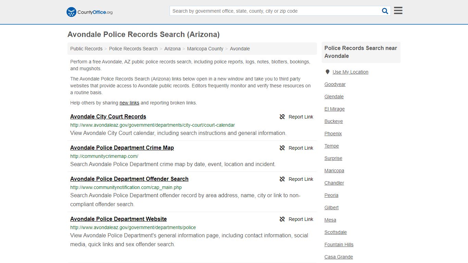The width and height of the screenshot is (468, 263).
Task: Report Link for Police Department Website
Action: point(301,219)
